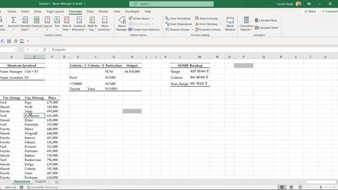
Task: Select cell with 64,920,000 output
Action: pyautogui.click(x=132, y=72)
